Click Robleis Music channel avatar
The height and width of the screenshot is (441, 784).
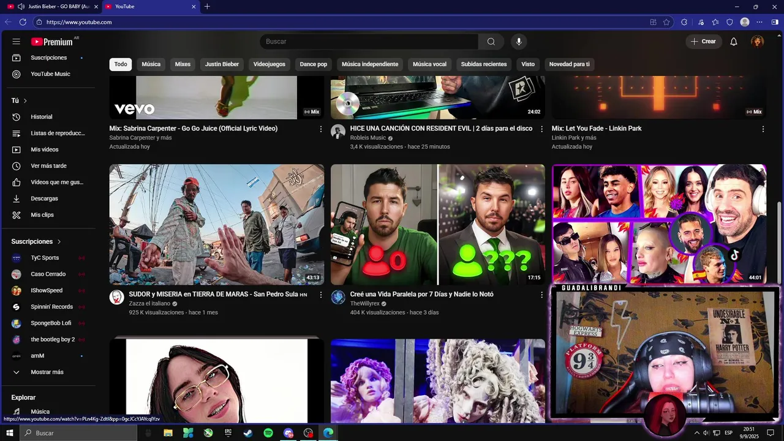point(338,132)
